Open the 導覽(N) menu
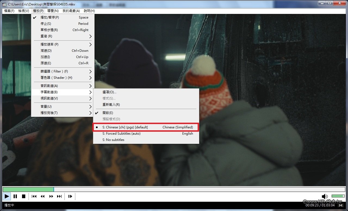 coord(53,11)
